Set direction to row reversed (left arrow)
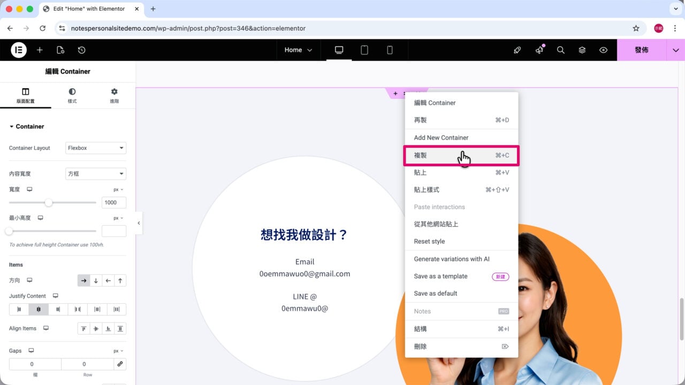Image resolution: width=685 pixels, height=385 pixels. click(x=108, y=280)
